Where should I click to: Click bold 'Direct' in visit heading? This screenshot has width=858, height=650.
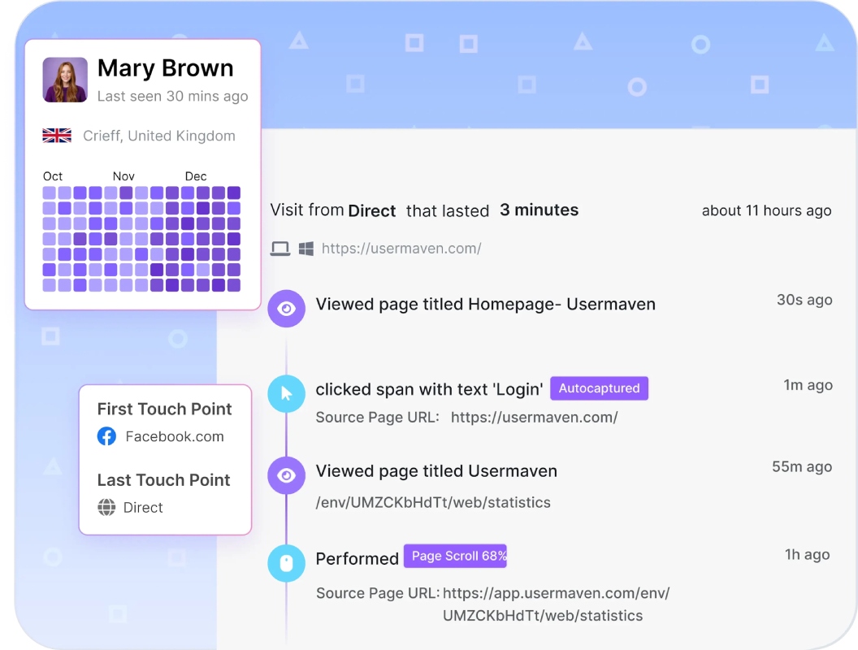pyautogui.click(x=371, y=210)
